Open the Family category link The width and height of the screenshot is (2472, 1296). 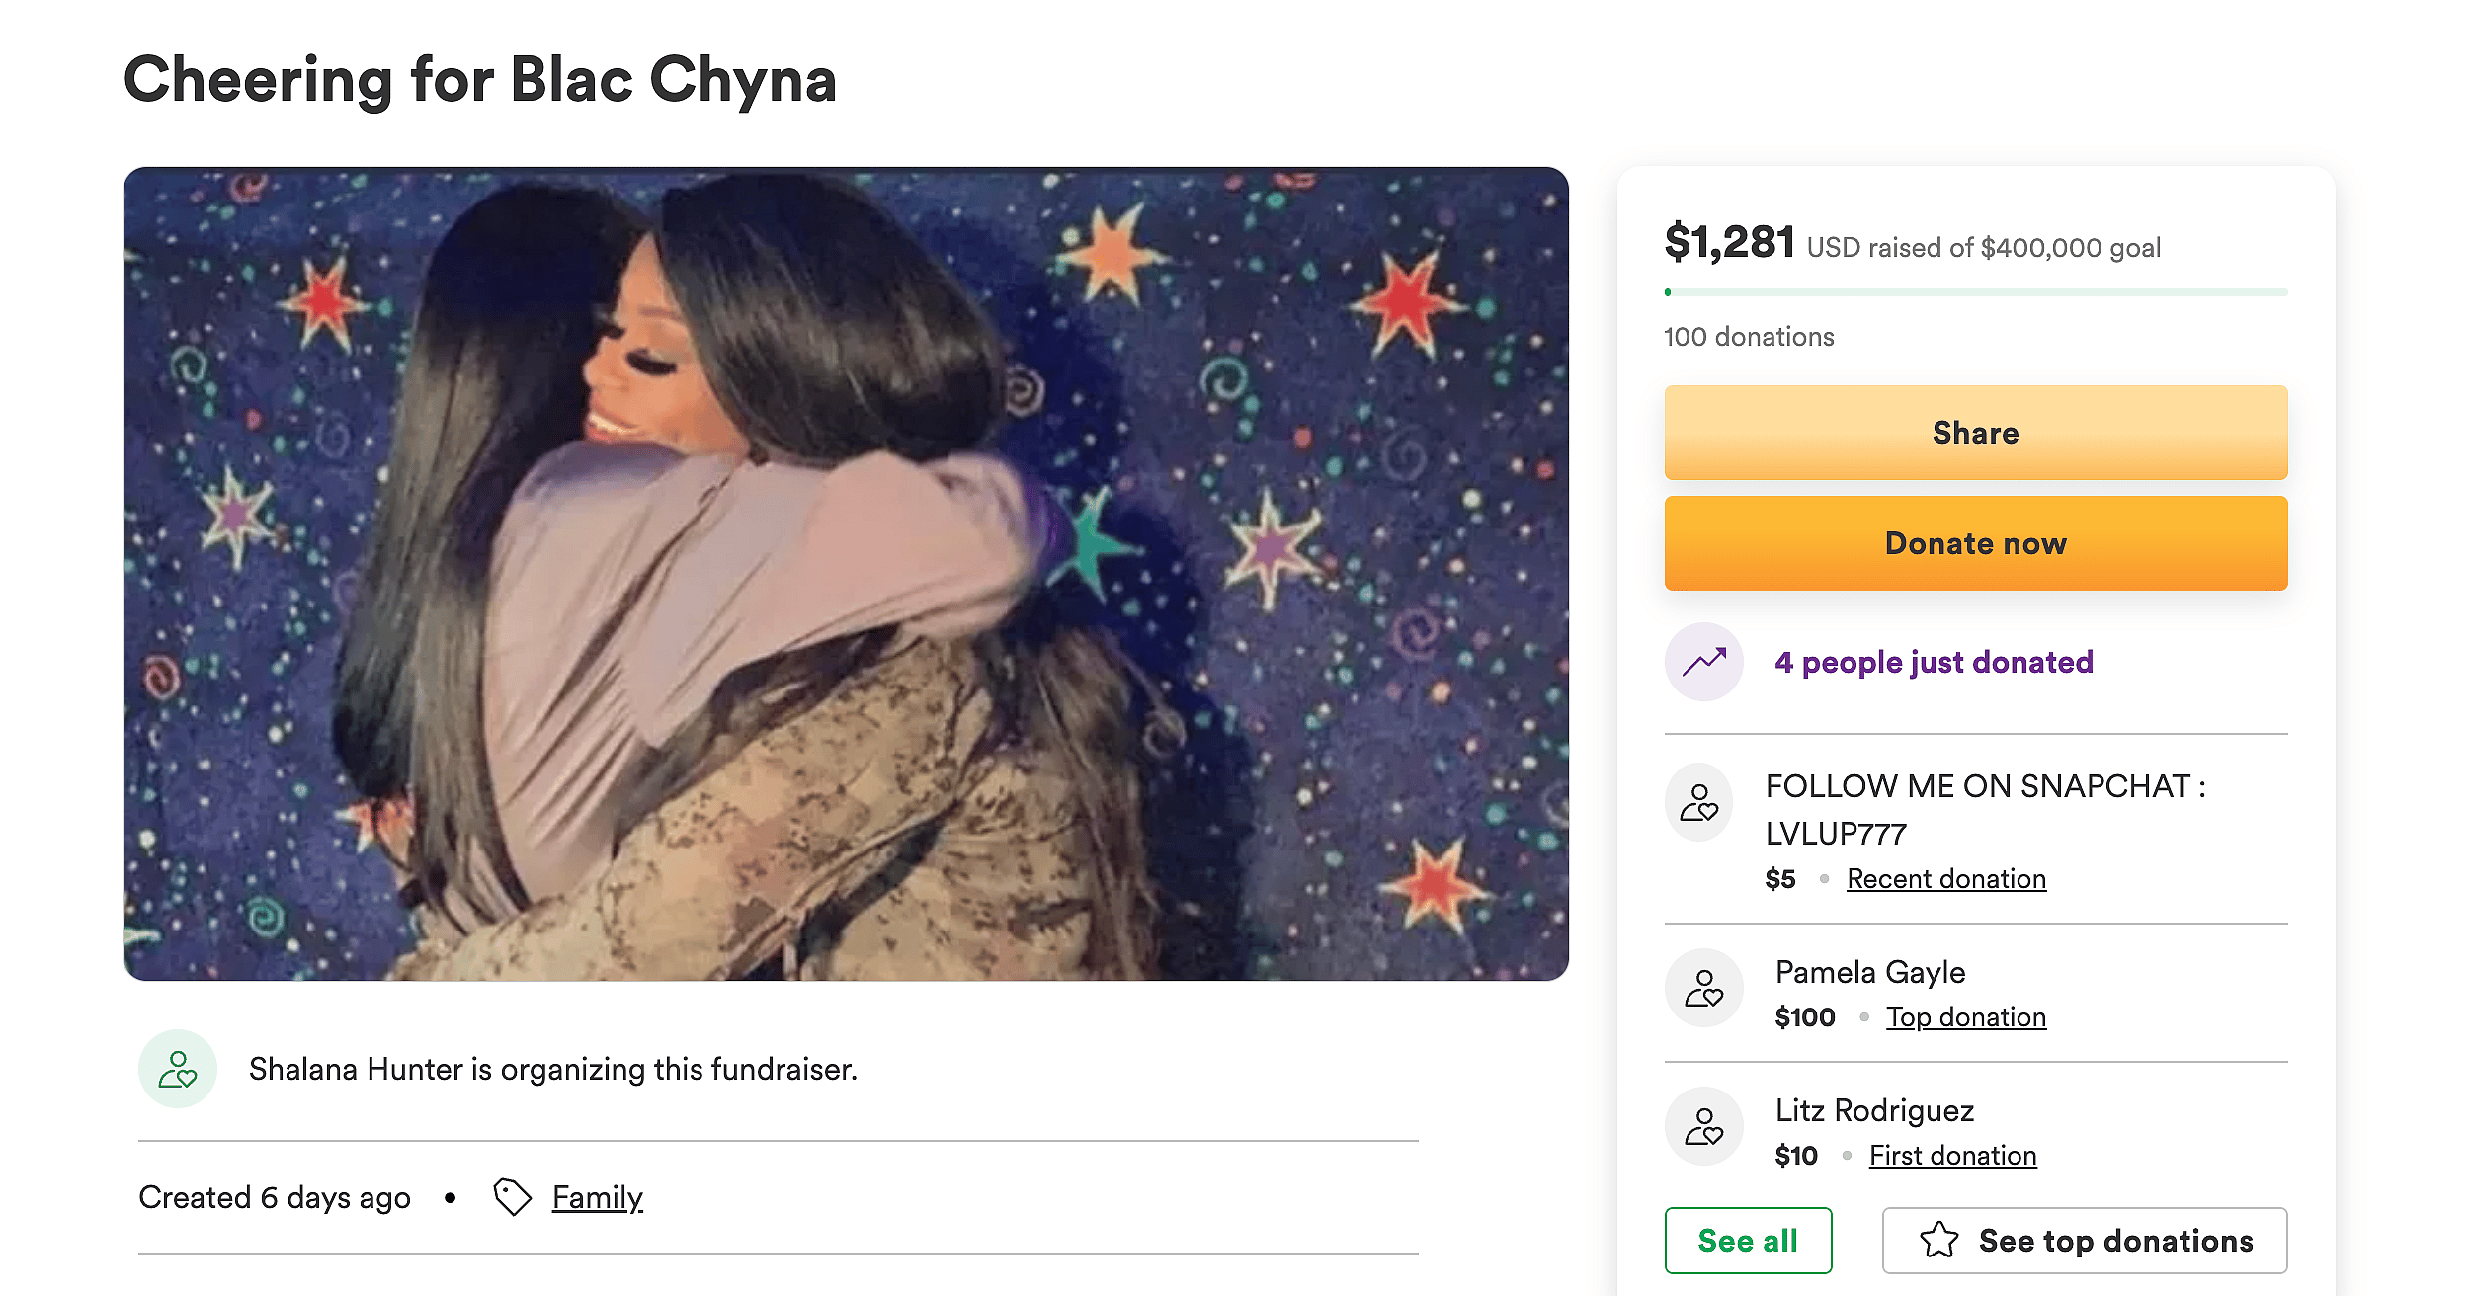coord(595,1196)
